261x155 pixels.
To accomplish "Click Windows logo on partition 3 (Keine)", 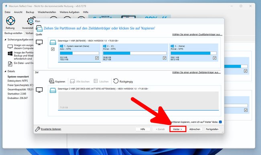I will (x=172, y=46).
